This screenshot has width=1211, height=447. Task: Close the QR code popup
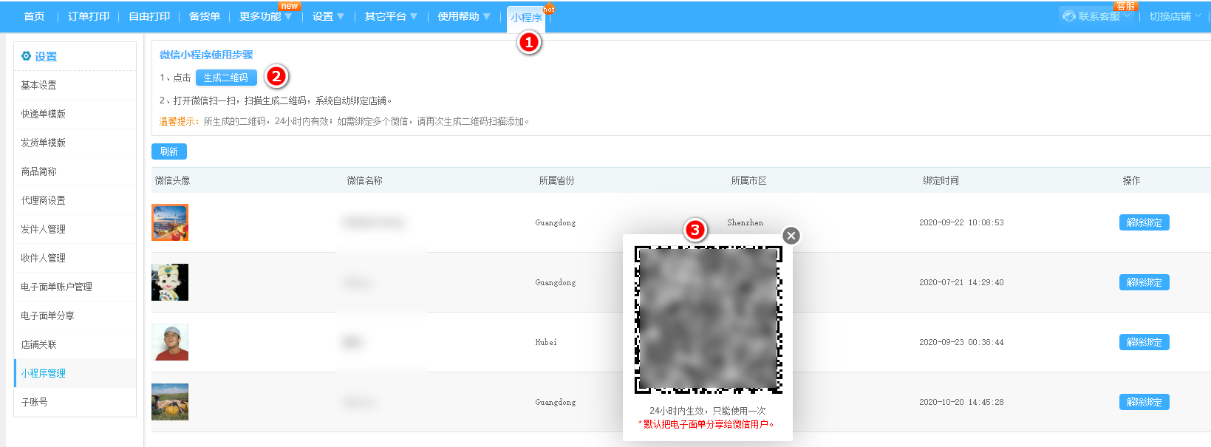tap(791, 236)
